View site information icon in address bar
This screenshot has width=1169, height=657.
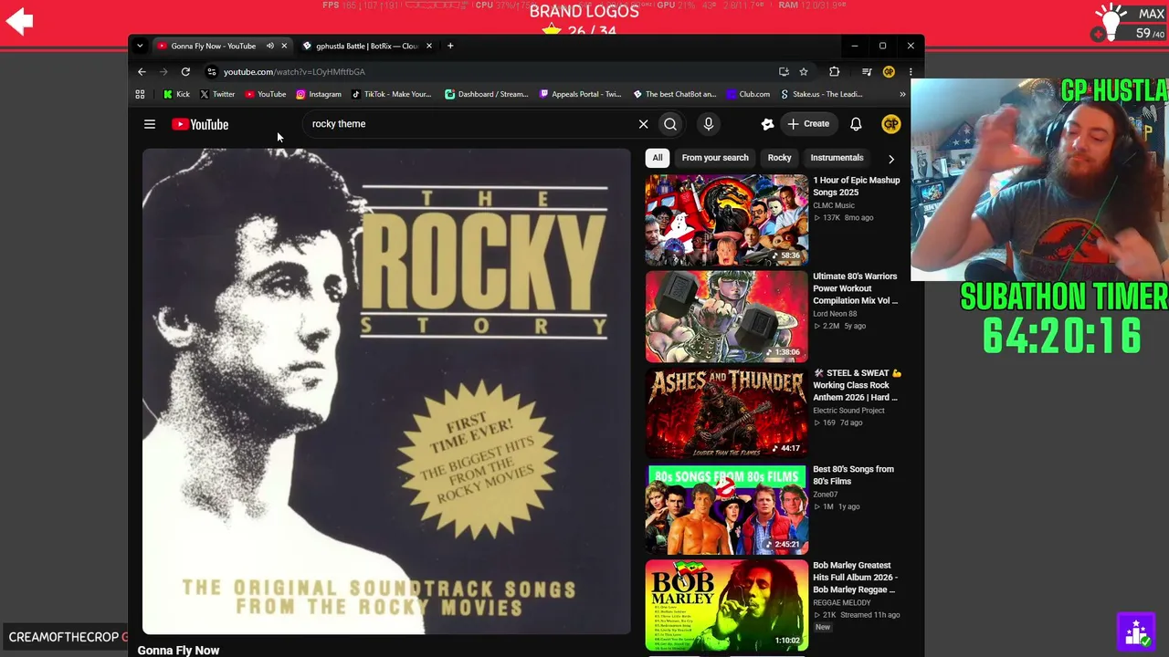click(x=212, y=72)
